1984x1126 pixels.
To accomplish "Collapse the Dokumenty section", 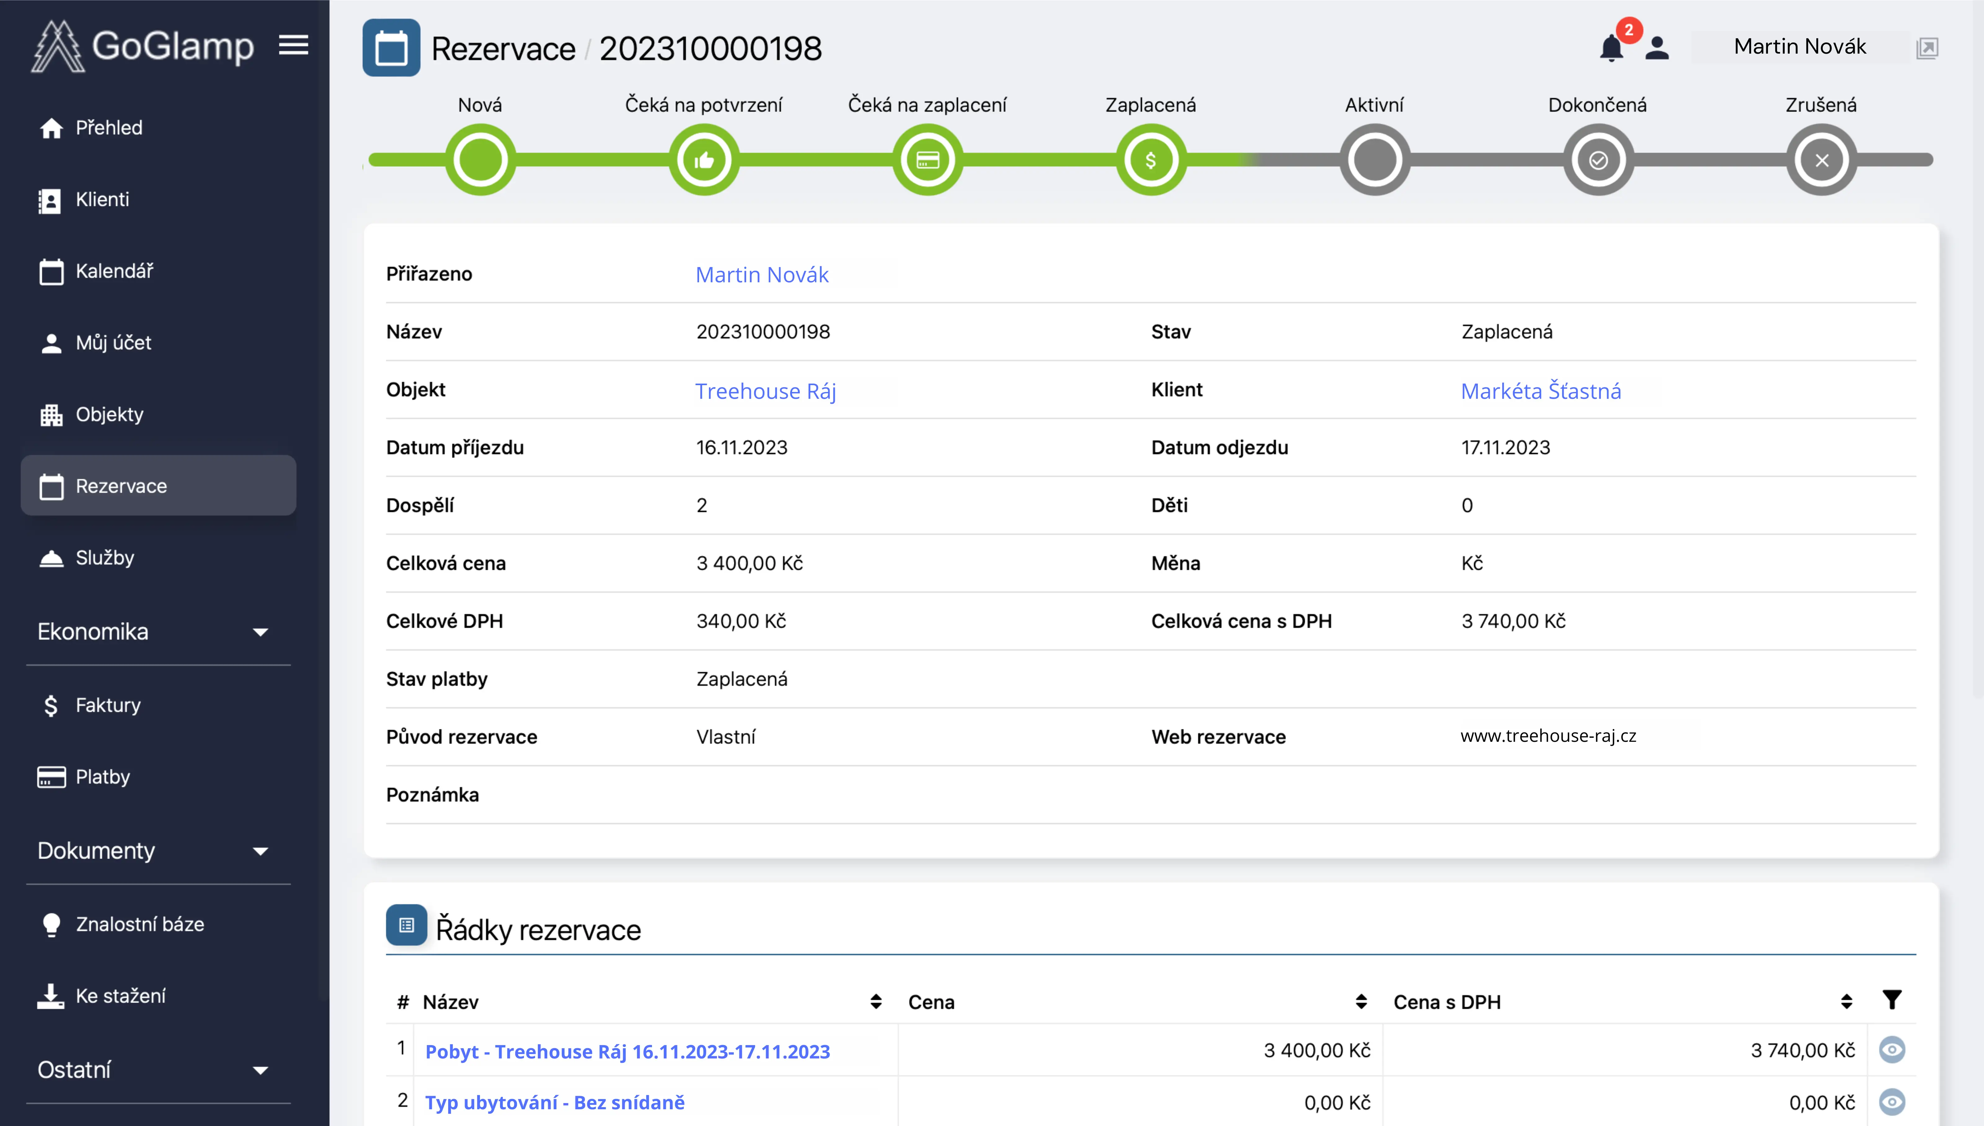I will (159, 851).
